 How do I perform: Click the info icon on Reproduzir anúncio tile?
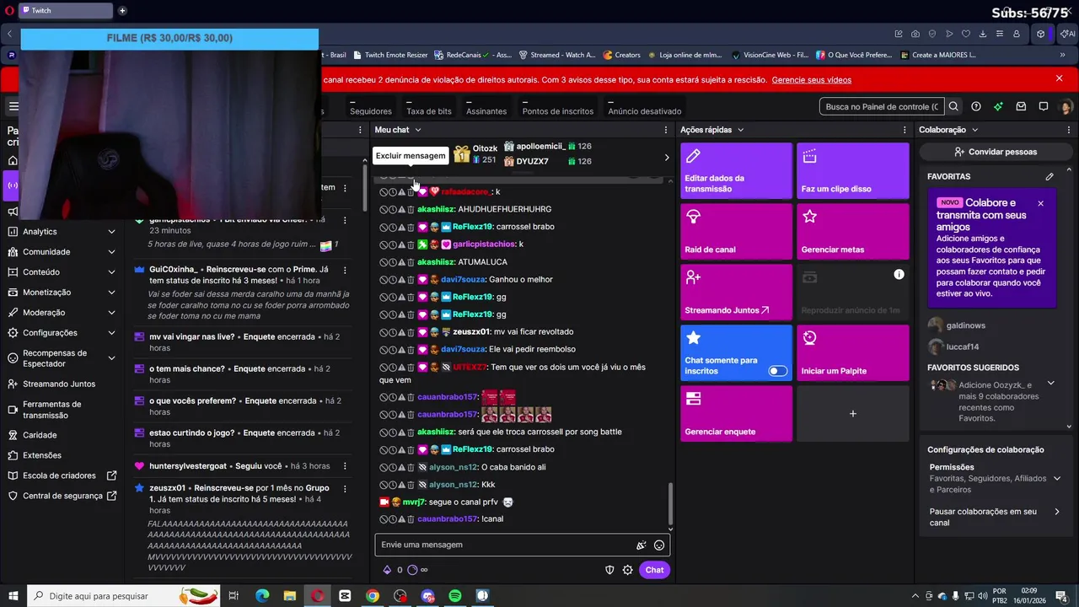point(899,275)
